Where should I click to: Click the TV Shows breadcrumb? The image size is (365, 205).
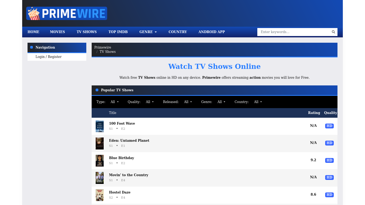click(108, 52)
